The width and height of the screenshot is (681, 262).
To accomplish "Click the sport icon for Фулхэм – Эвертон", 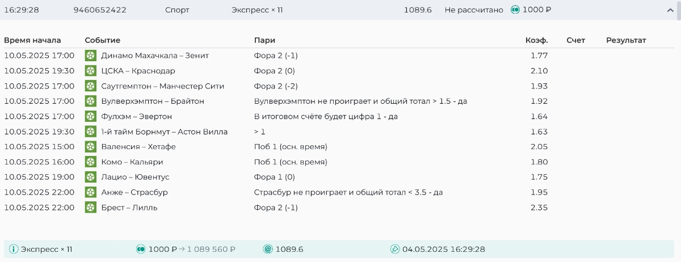I will (x=91, y=116).
